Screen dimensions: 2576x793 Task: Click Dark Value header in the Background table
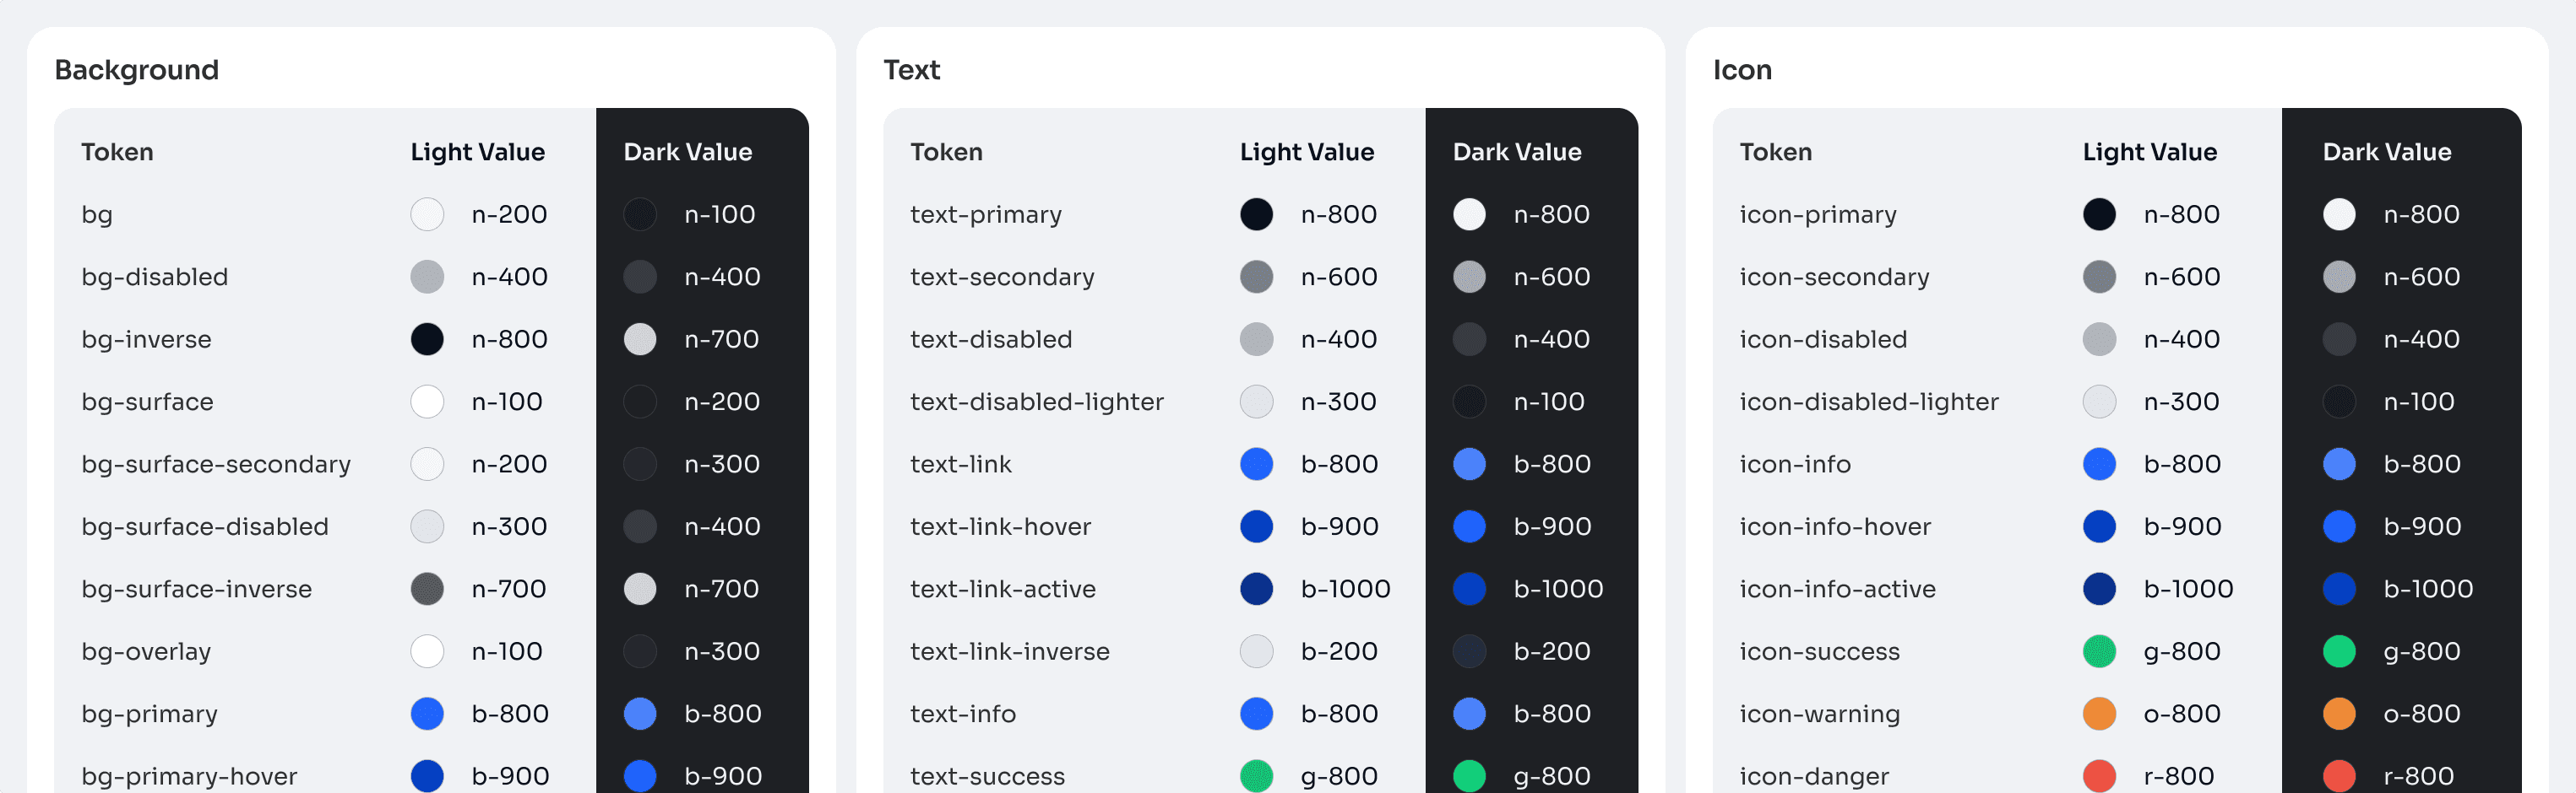pyautogui.click(x=688, y=152)
